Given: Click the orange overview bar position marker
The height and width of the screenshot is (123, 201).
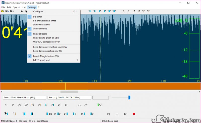Looking at the screenshot, I should [x=65, y=86].
